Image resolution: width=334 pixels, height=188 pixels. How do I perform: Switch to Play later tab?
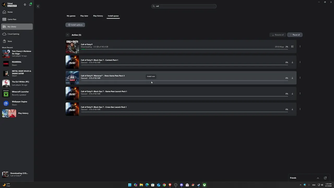[x=84, y=16]
